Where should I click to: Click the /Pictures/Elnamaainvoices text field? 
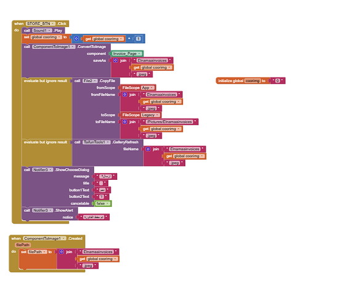coord(169,122)
